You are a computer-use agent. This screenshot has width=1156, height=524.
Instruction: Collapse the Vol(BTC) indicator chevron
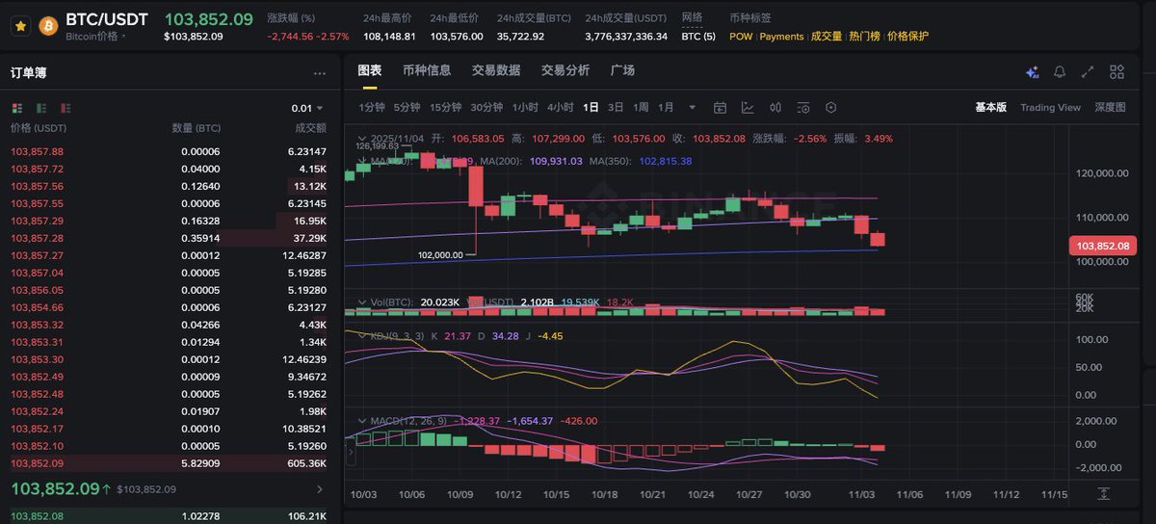pyautogui.click(x=362, y=302)
